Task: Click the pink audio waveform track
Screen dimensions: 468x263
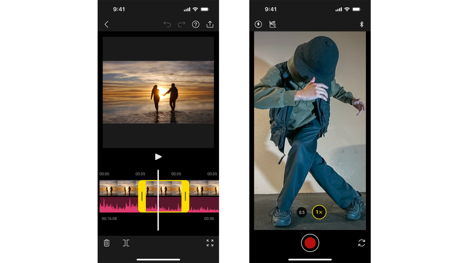Action: coord(117,205)
